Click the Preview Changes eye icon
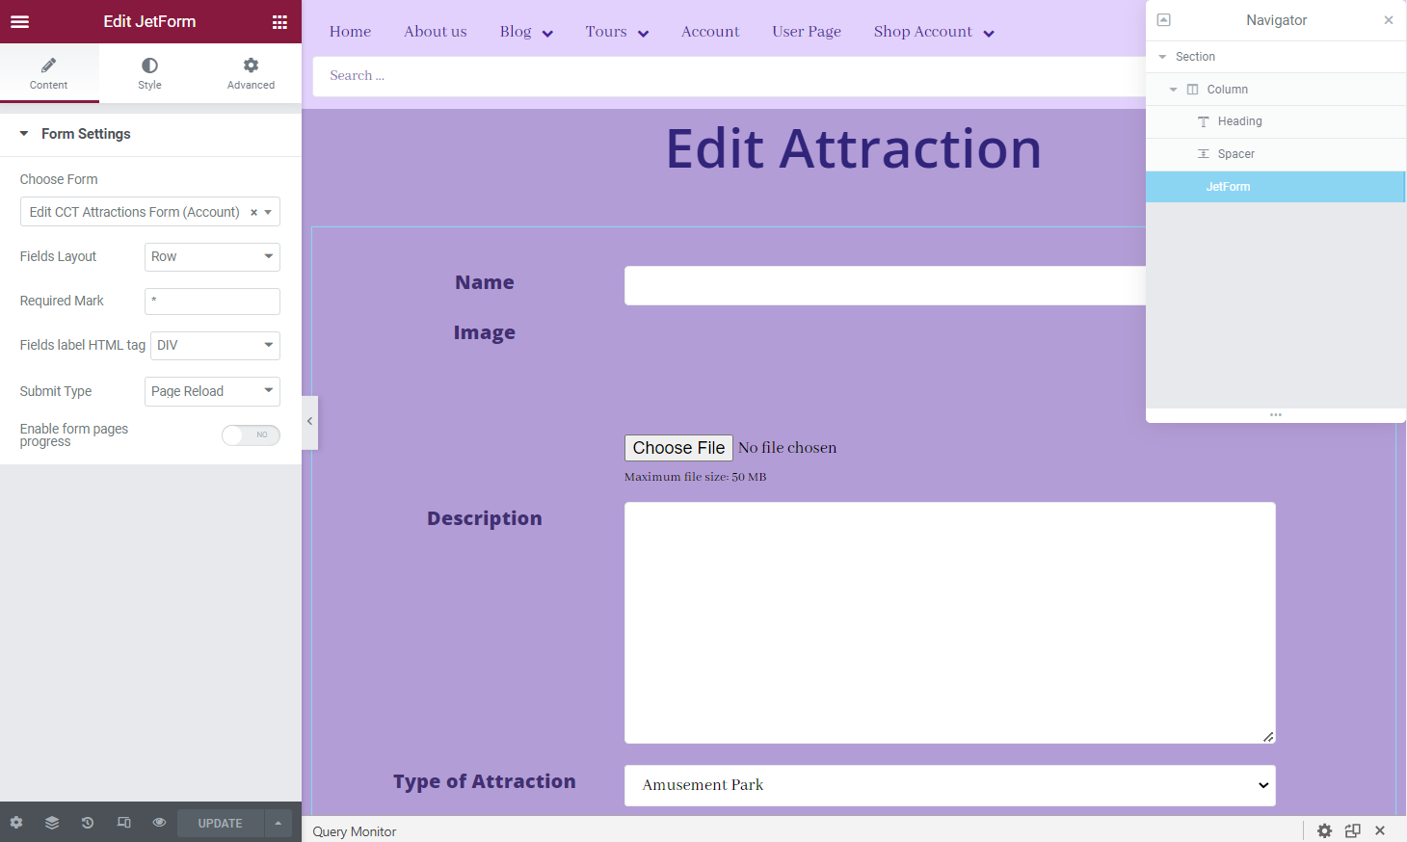Viewport: 1407px width, 842px height. coord(159,823)
